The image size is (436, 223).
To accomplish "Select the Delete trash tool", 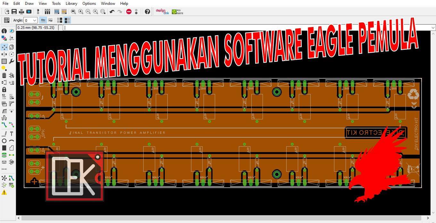I will coord(4,75).
